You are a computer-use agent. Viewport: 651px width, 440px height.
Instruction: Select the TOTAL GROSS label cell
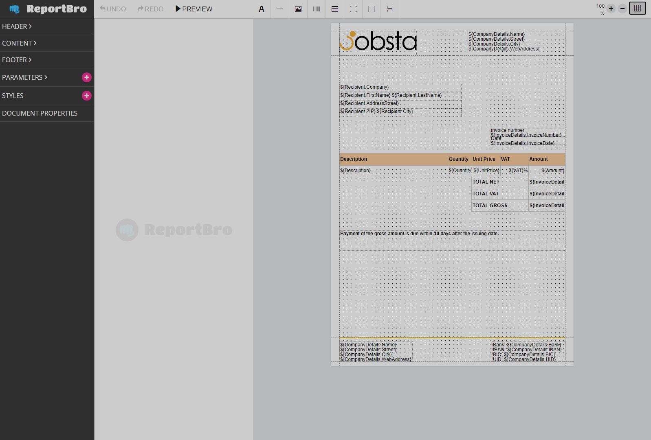(x=500, y=206)
